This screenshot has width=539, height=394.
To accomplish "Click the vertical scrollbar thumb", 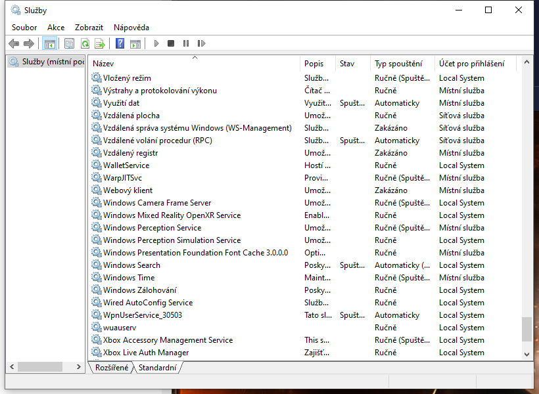I will point(527,329).
